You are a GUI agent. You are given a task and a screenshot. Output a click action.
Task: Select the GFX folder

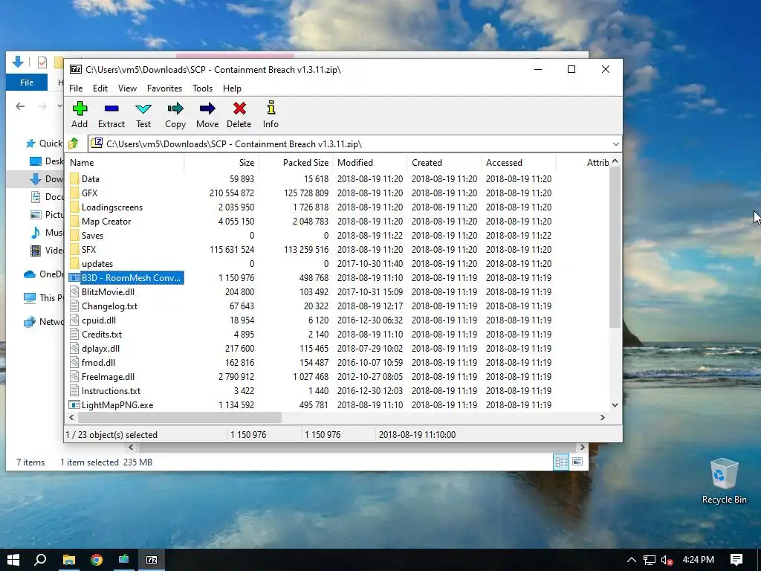click(89, 193)
